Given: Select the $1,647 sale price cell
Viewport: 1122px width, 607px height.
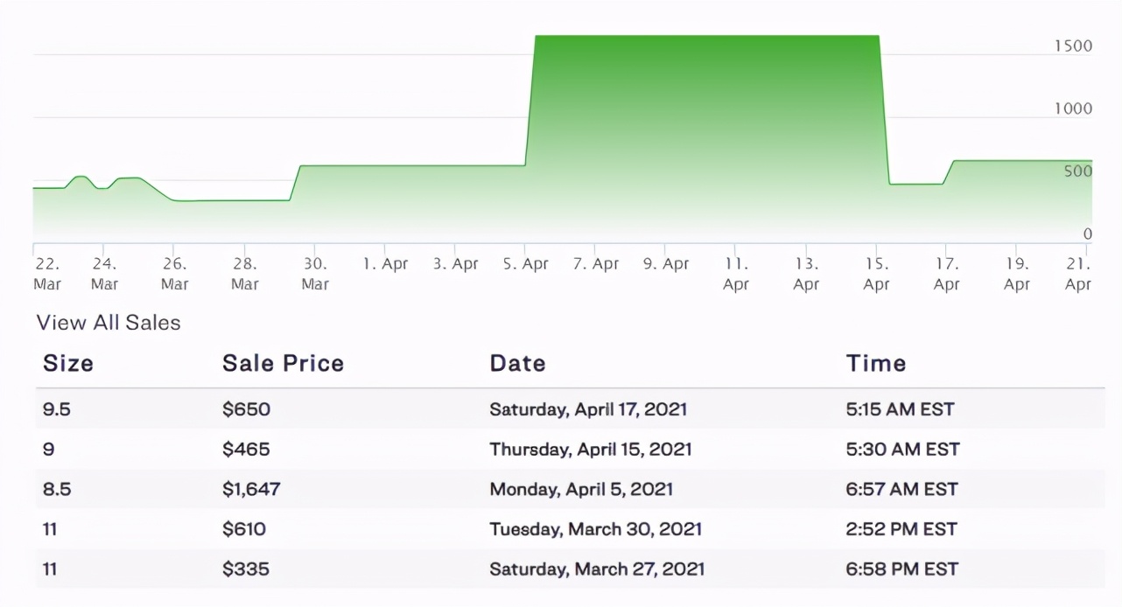Looking at the screenshot, I should 251,490.
